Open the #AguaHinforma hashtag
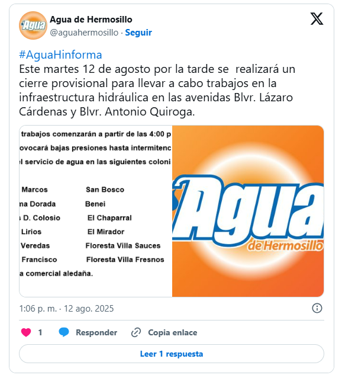 pos(60,55)
